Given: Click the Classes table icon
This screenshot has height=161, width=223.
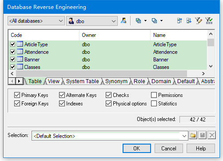Looking at the screenshot, I should coord(20,67).
